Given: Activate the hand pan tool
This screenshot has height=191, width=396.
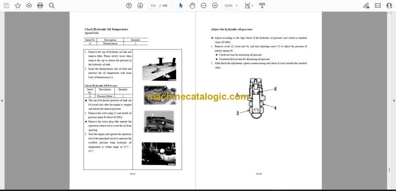Looking at the screenshot, I should pyautogui.click(x=192, y=6).
